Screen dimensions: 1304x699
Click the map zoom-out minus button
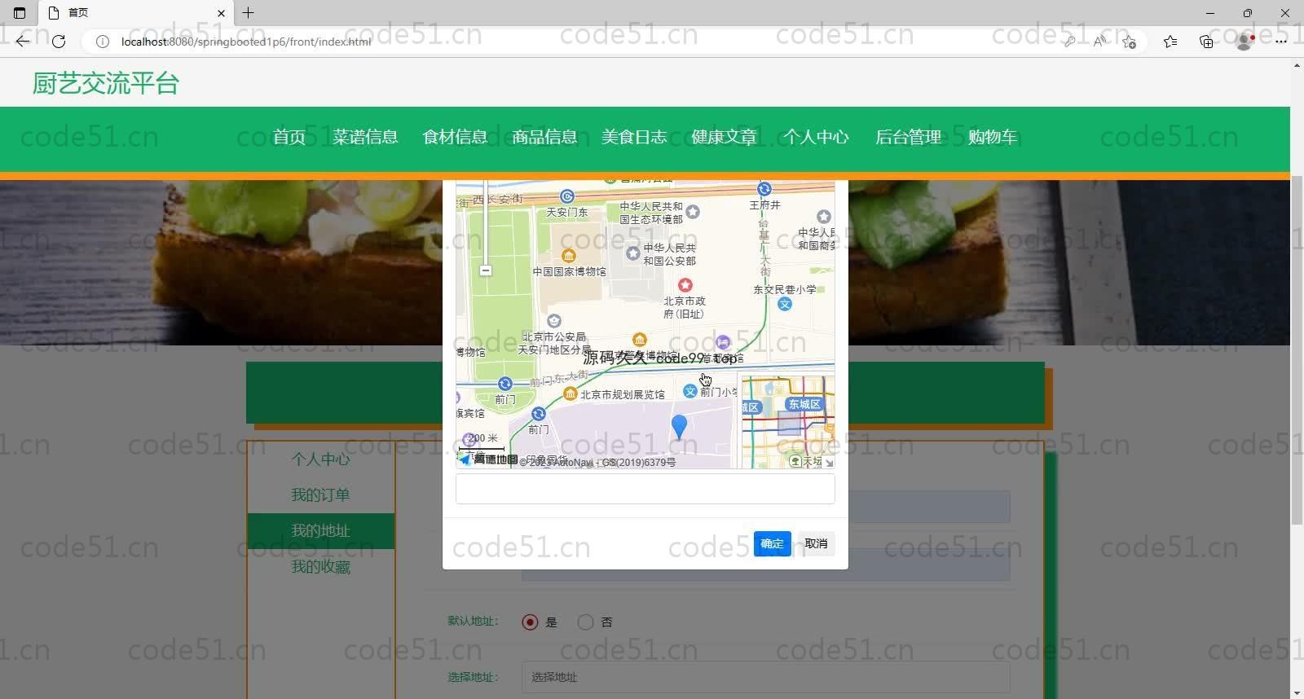(486, 270)
